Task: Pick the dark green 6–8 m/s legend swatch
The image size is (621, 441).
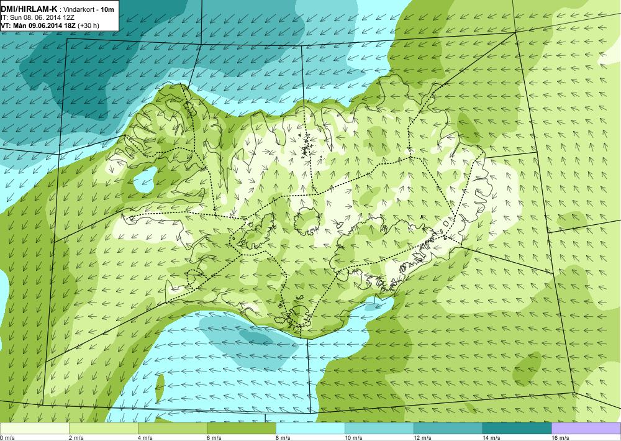Action: [x=241, y=429]
